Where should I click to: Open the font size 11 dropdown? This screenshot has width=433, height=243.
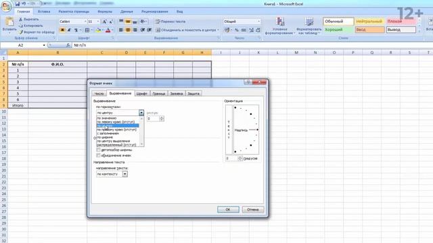(x=98, y=22)
